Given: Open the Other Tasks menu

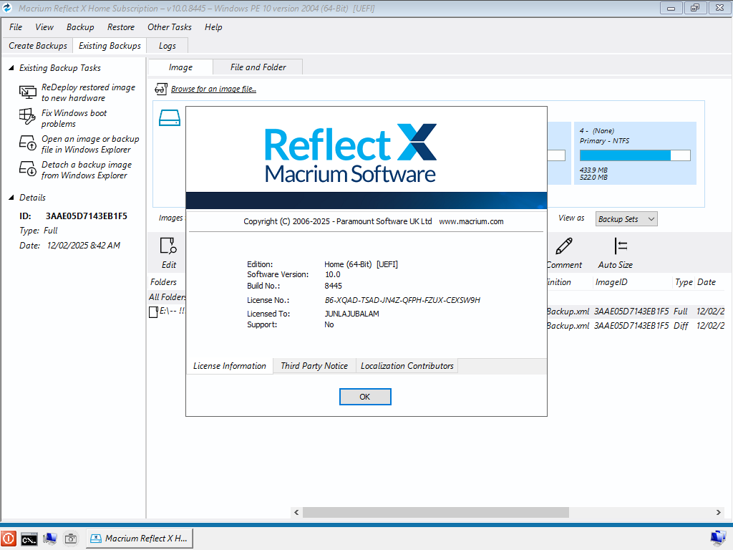Looking at the screenshot, I should pyautogui.click(x=170, y=27).
